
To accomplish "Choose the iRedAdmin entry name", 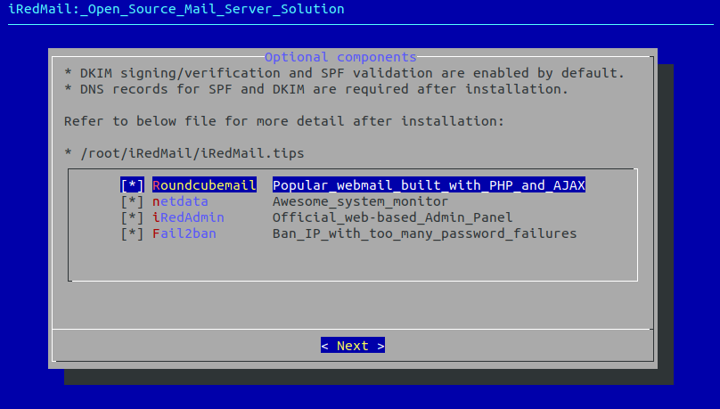I will point(188,217).
